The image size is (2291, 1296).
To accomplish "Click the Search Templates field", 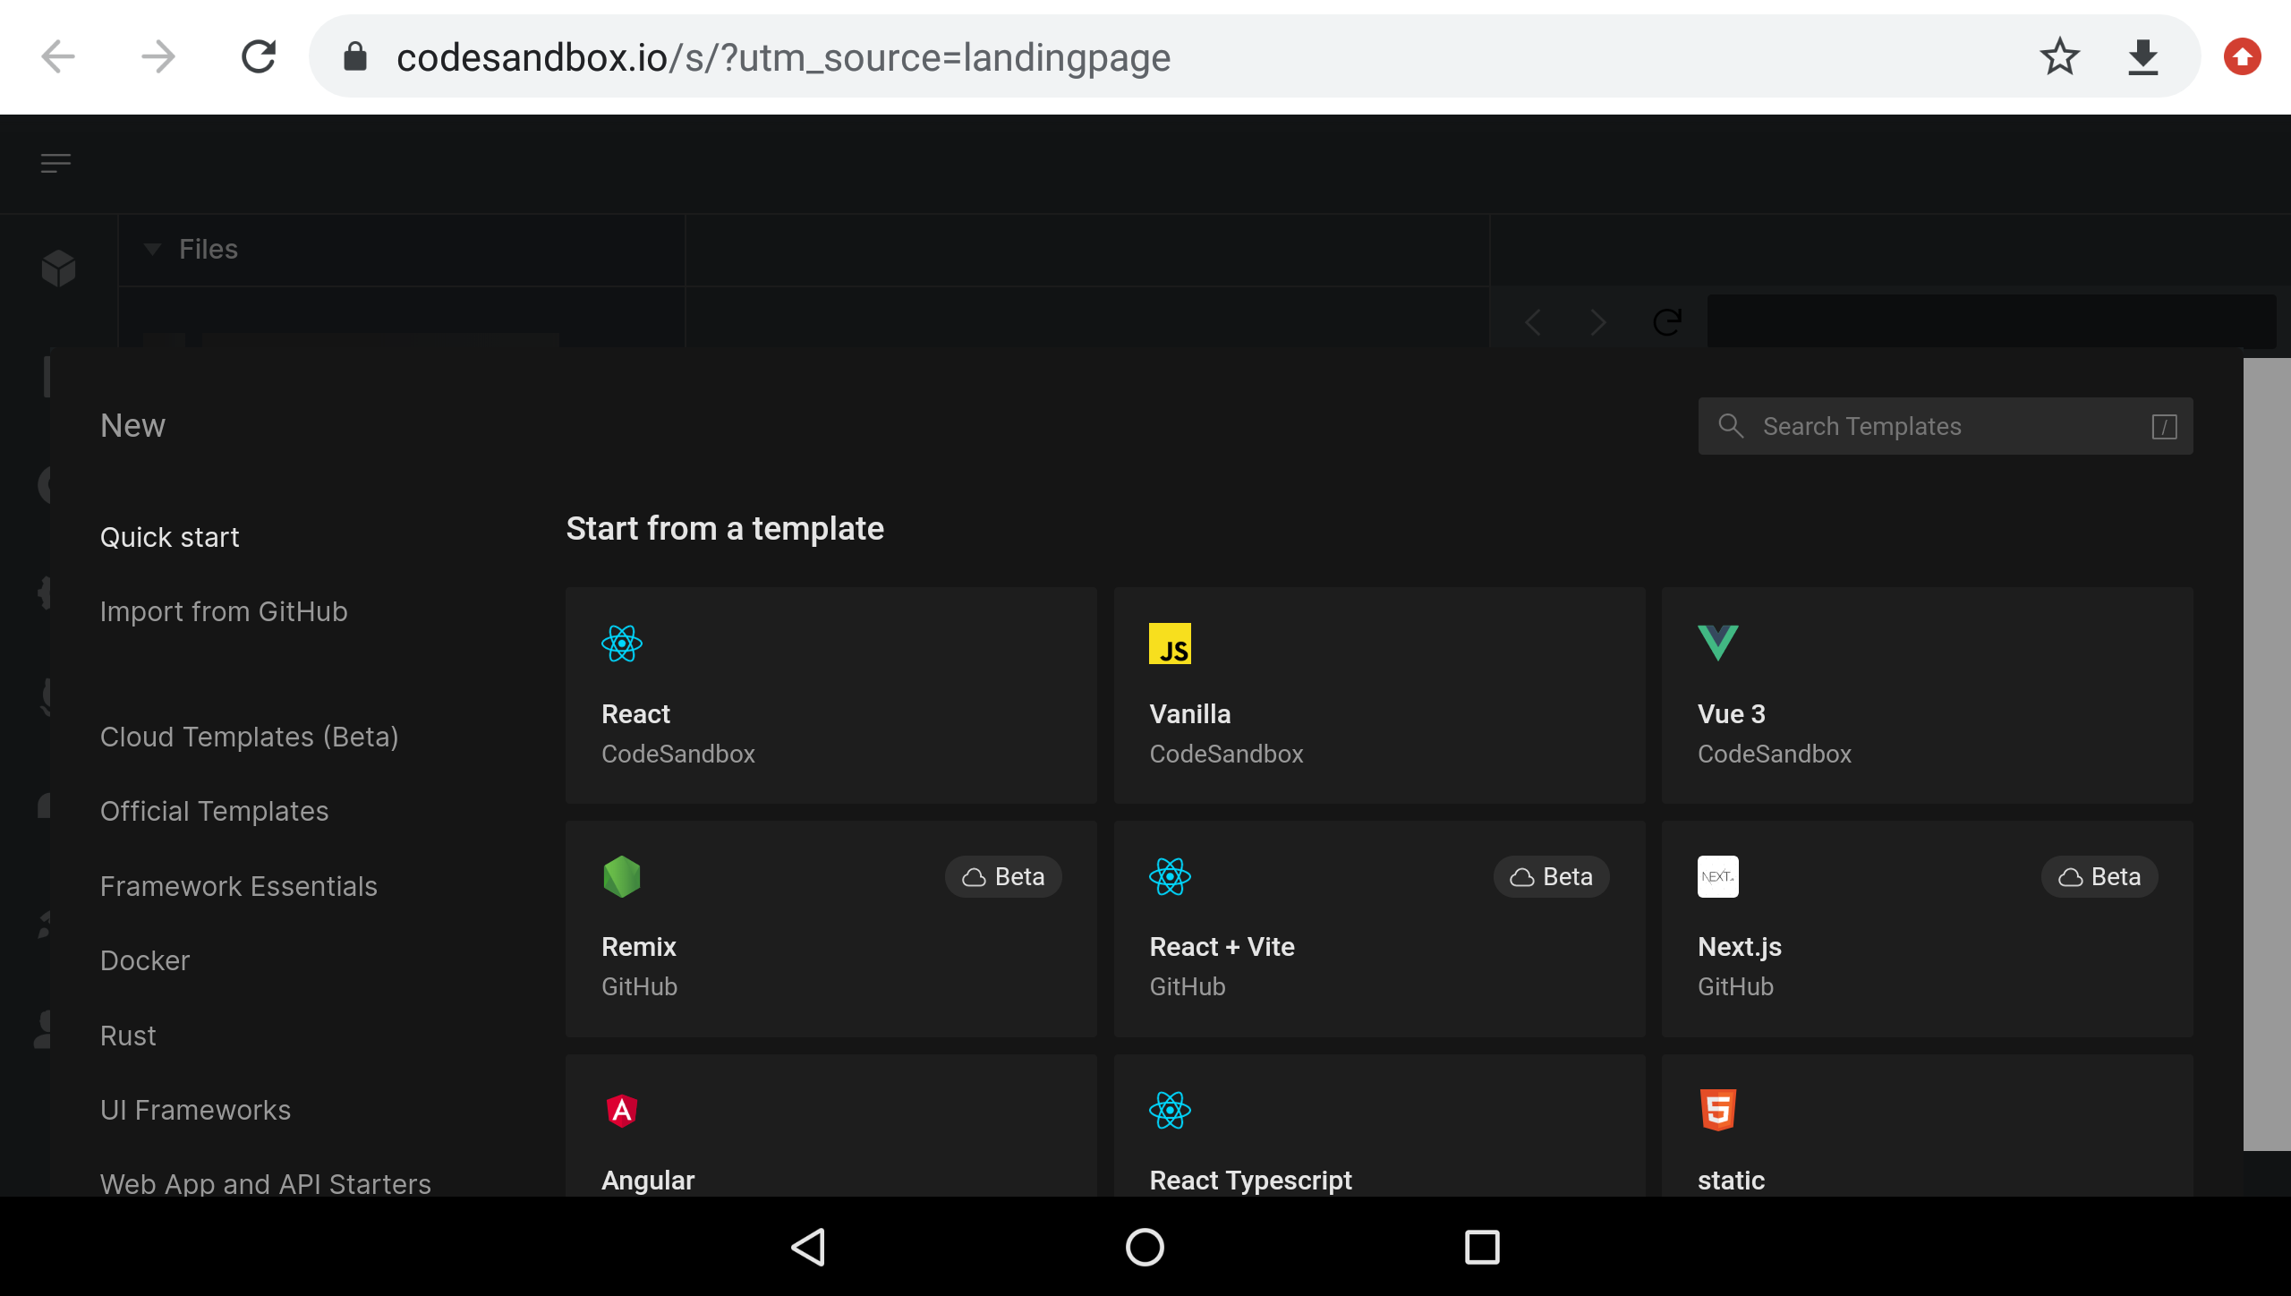I will 1944,426.
